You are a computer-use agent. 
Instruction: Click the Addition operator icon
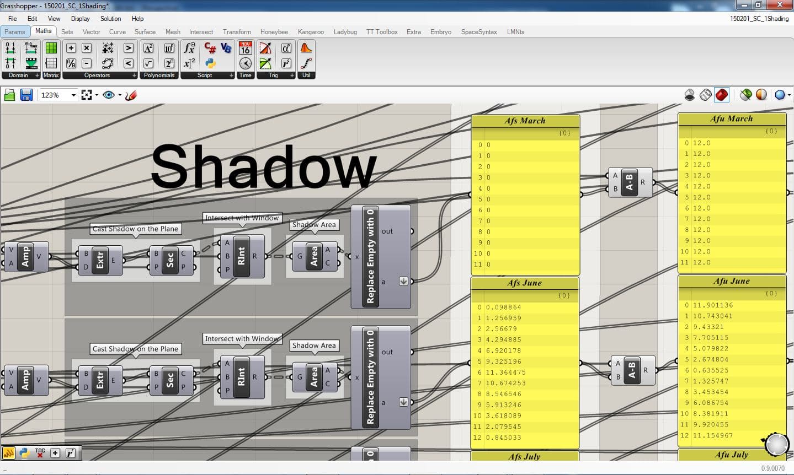click(x=71, y=48)
